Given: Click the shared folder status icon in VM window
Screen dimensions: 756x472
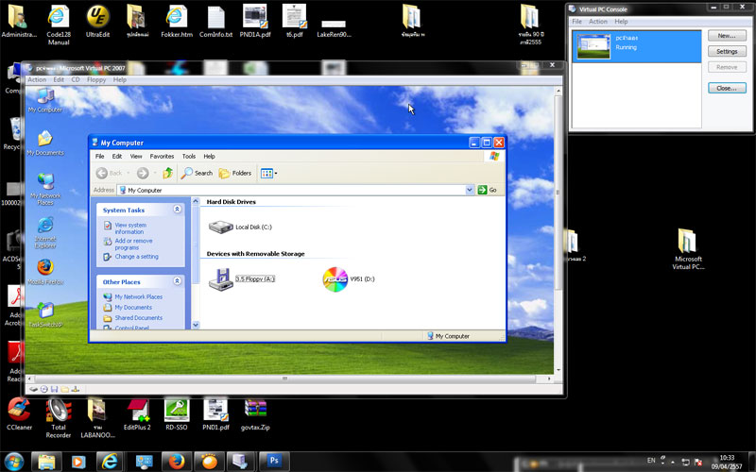Looking at the screenshot, I should pyautogui.click(x=64, y=389).
